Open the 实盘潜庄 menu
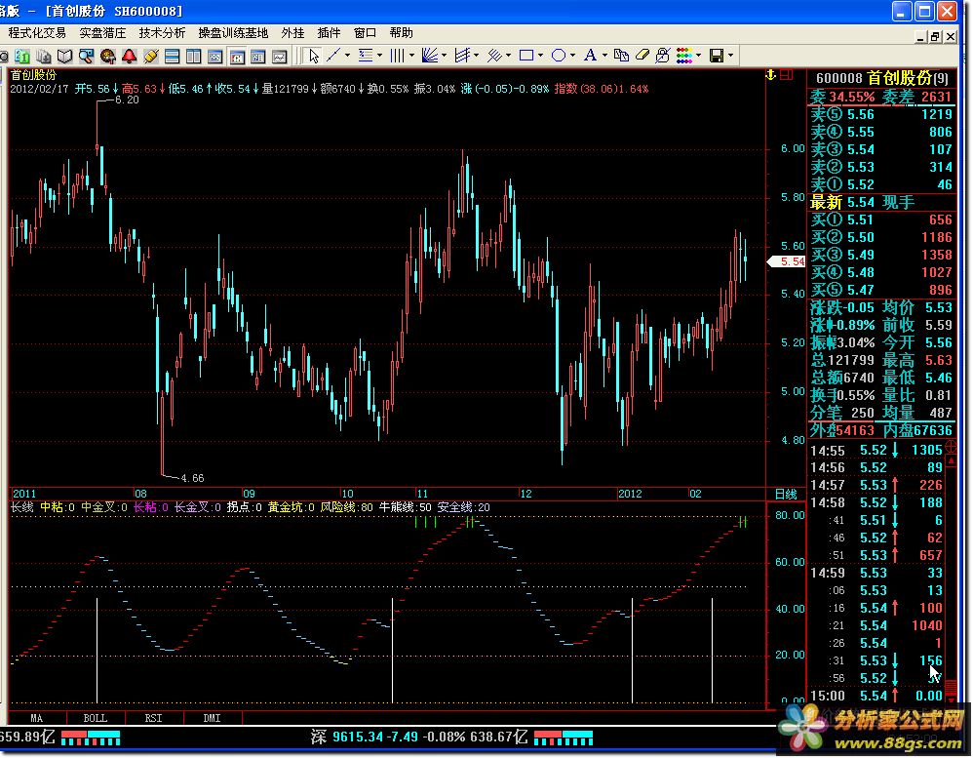 102,33
